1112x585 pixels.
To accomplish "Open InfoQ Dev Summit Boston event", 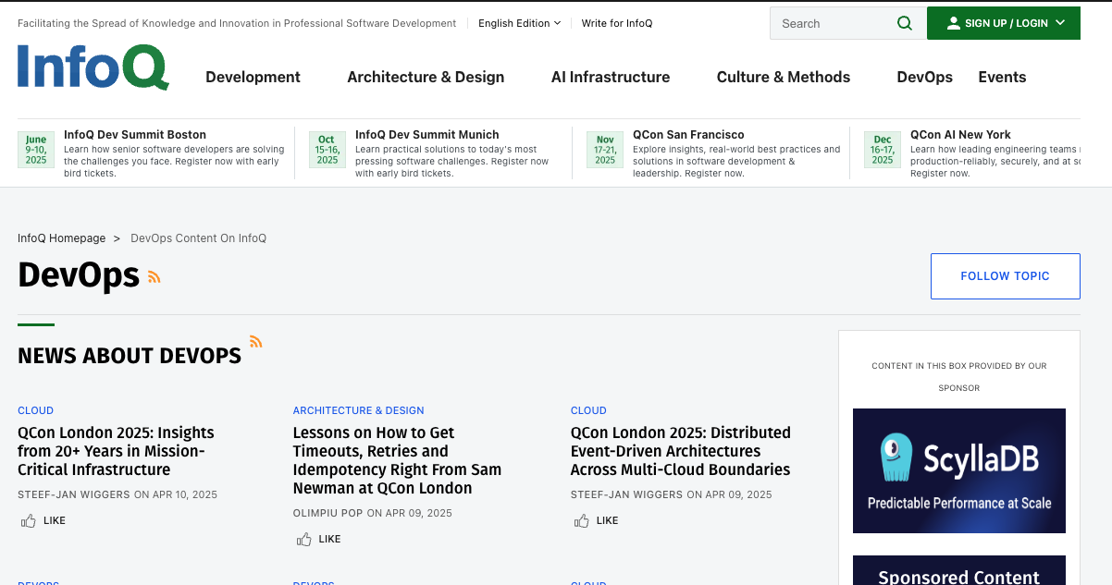I will [x=135, y=135].
